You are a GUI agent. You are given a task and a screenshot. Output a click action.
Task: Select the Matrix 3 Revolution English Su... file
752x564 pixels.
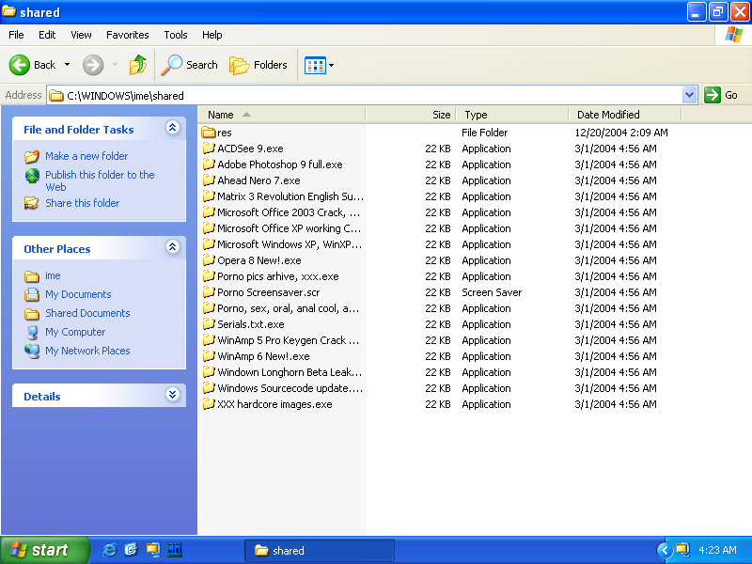pos(290,196)
